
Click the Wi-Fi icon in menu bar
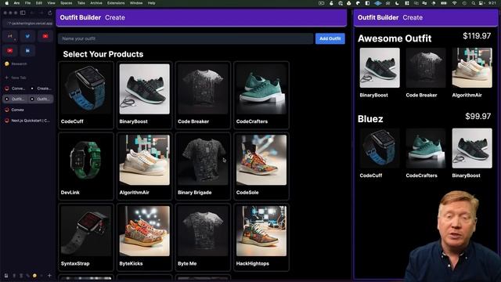[x=454, y=3]
